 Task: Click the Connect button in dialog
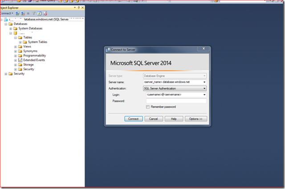point(134,119)
